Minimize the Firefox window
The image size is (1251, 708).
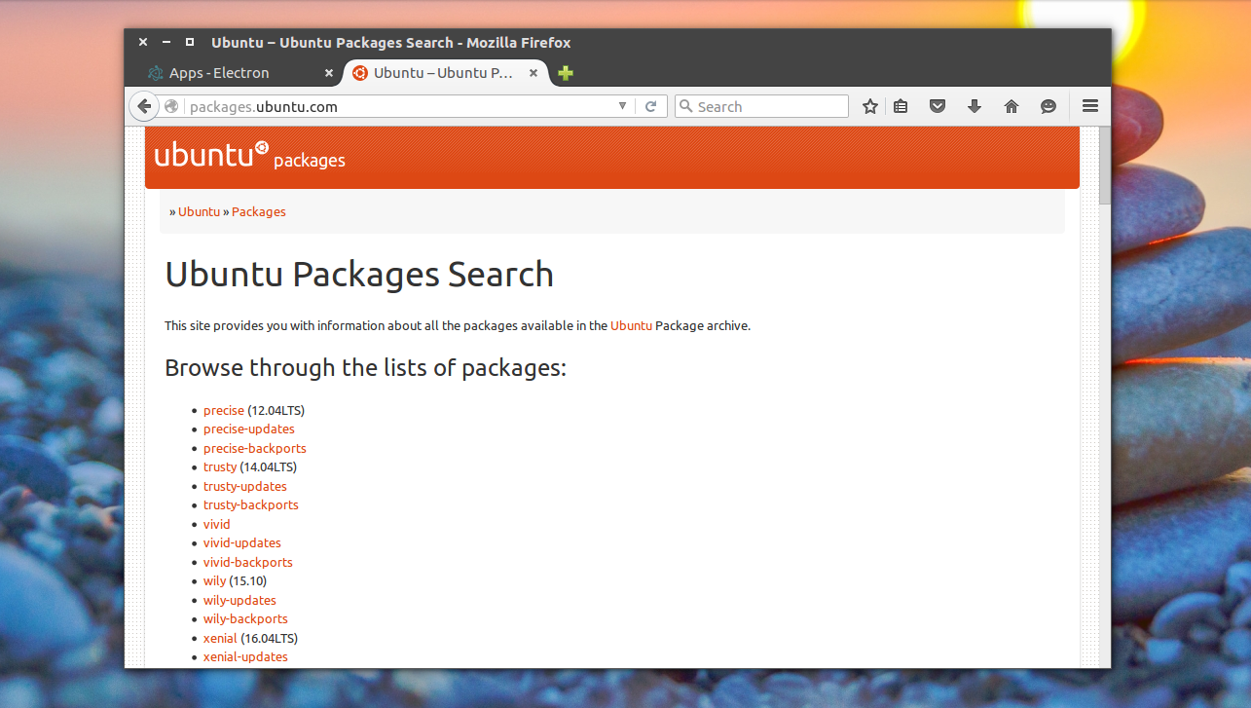(x=166, y=42)
